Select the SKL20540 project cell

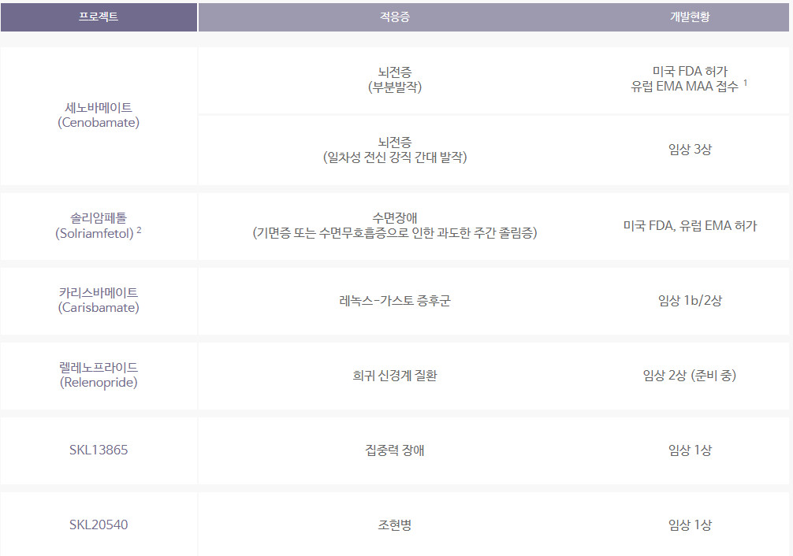(99, 524)
